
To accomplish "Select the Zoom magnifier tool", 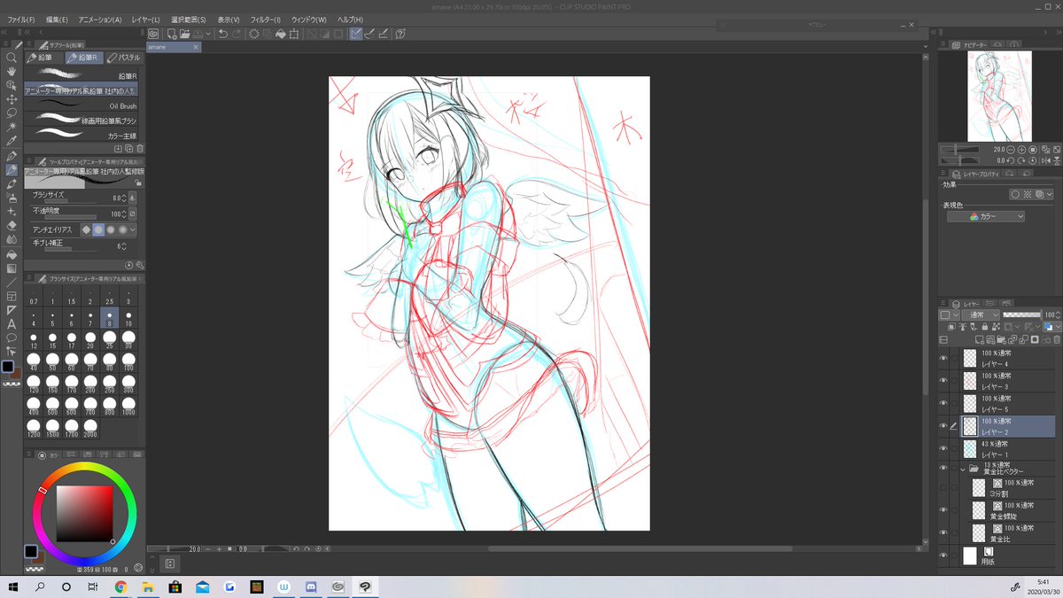I will pos(12,57).
